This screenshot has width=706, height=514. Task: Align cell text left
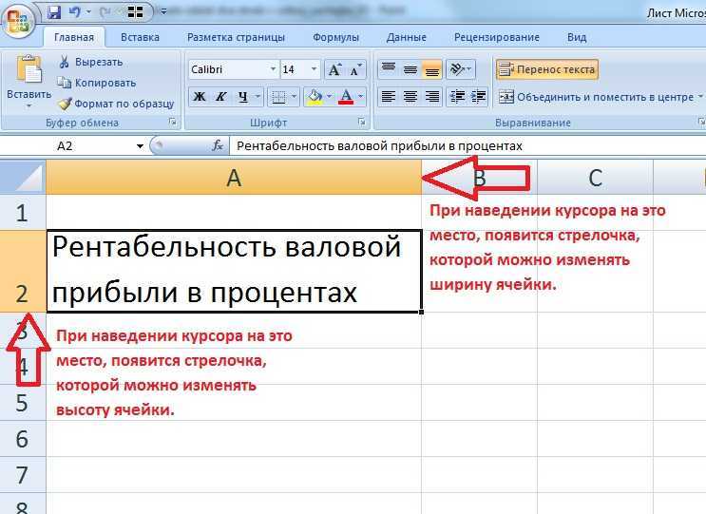coord(388,97)
